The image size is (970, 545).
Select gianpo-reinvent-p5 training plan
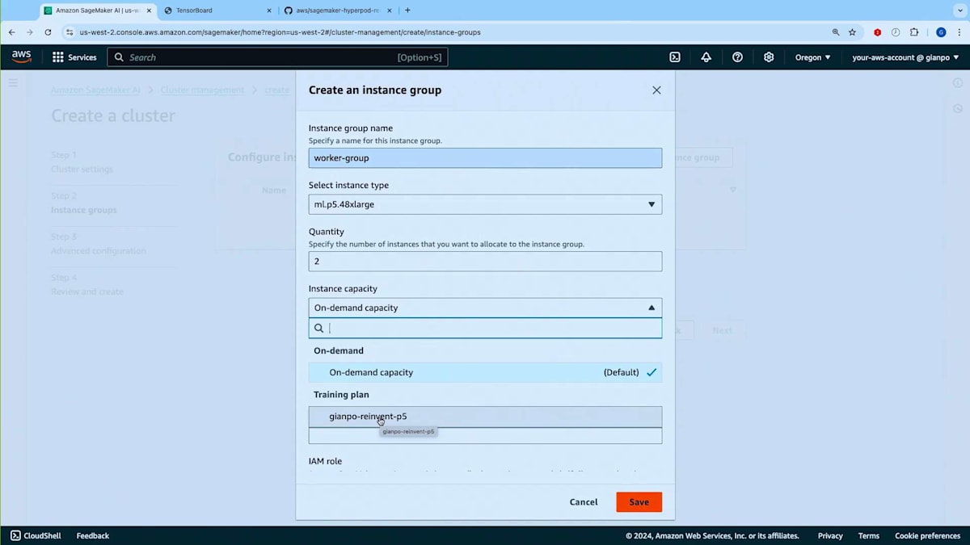[485, 417]
